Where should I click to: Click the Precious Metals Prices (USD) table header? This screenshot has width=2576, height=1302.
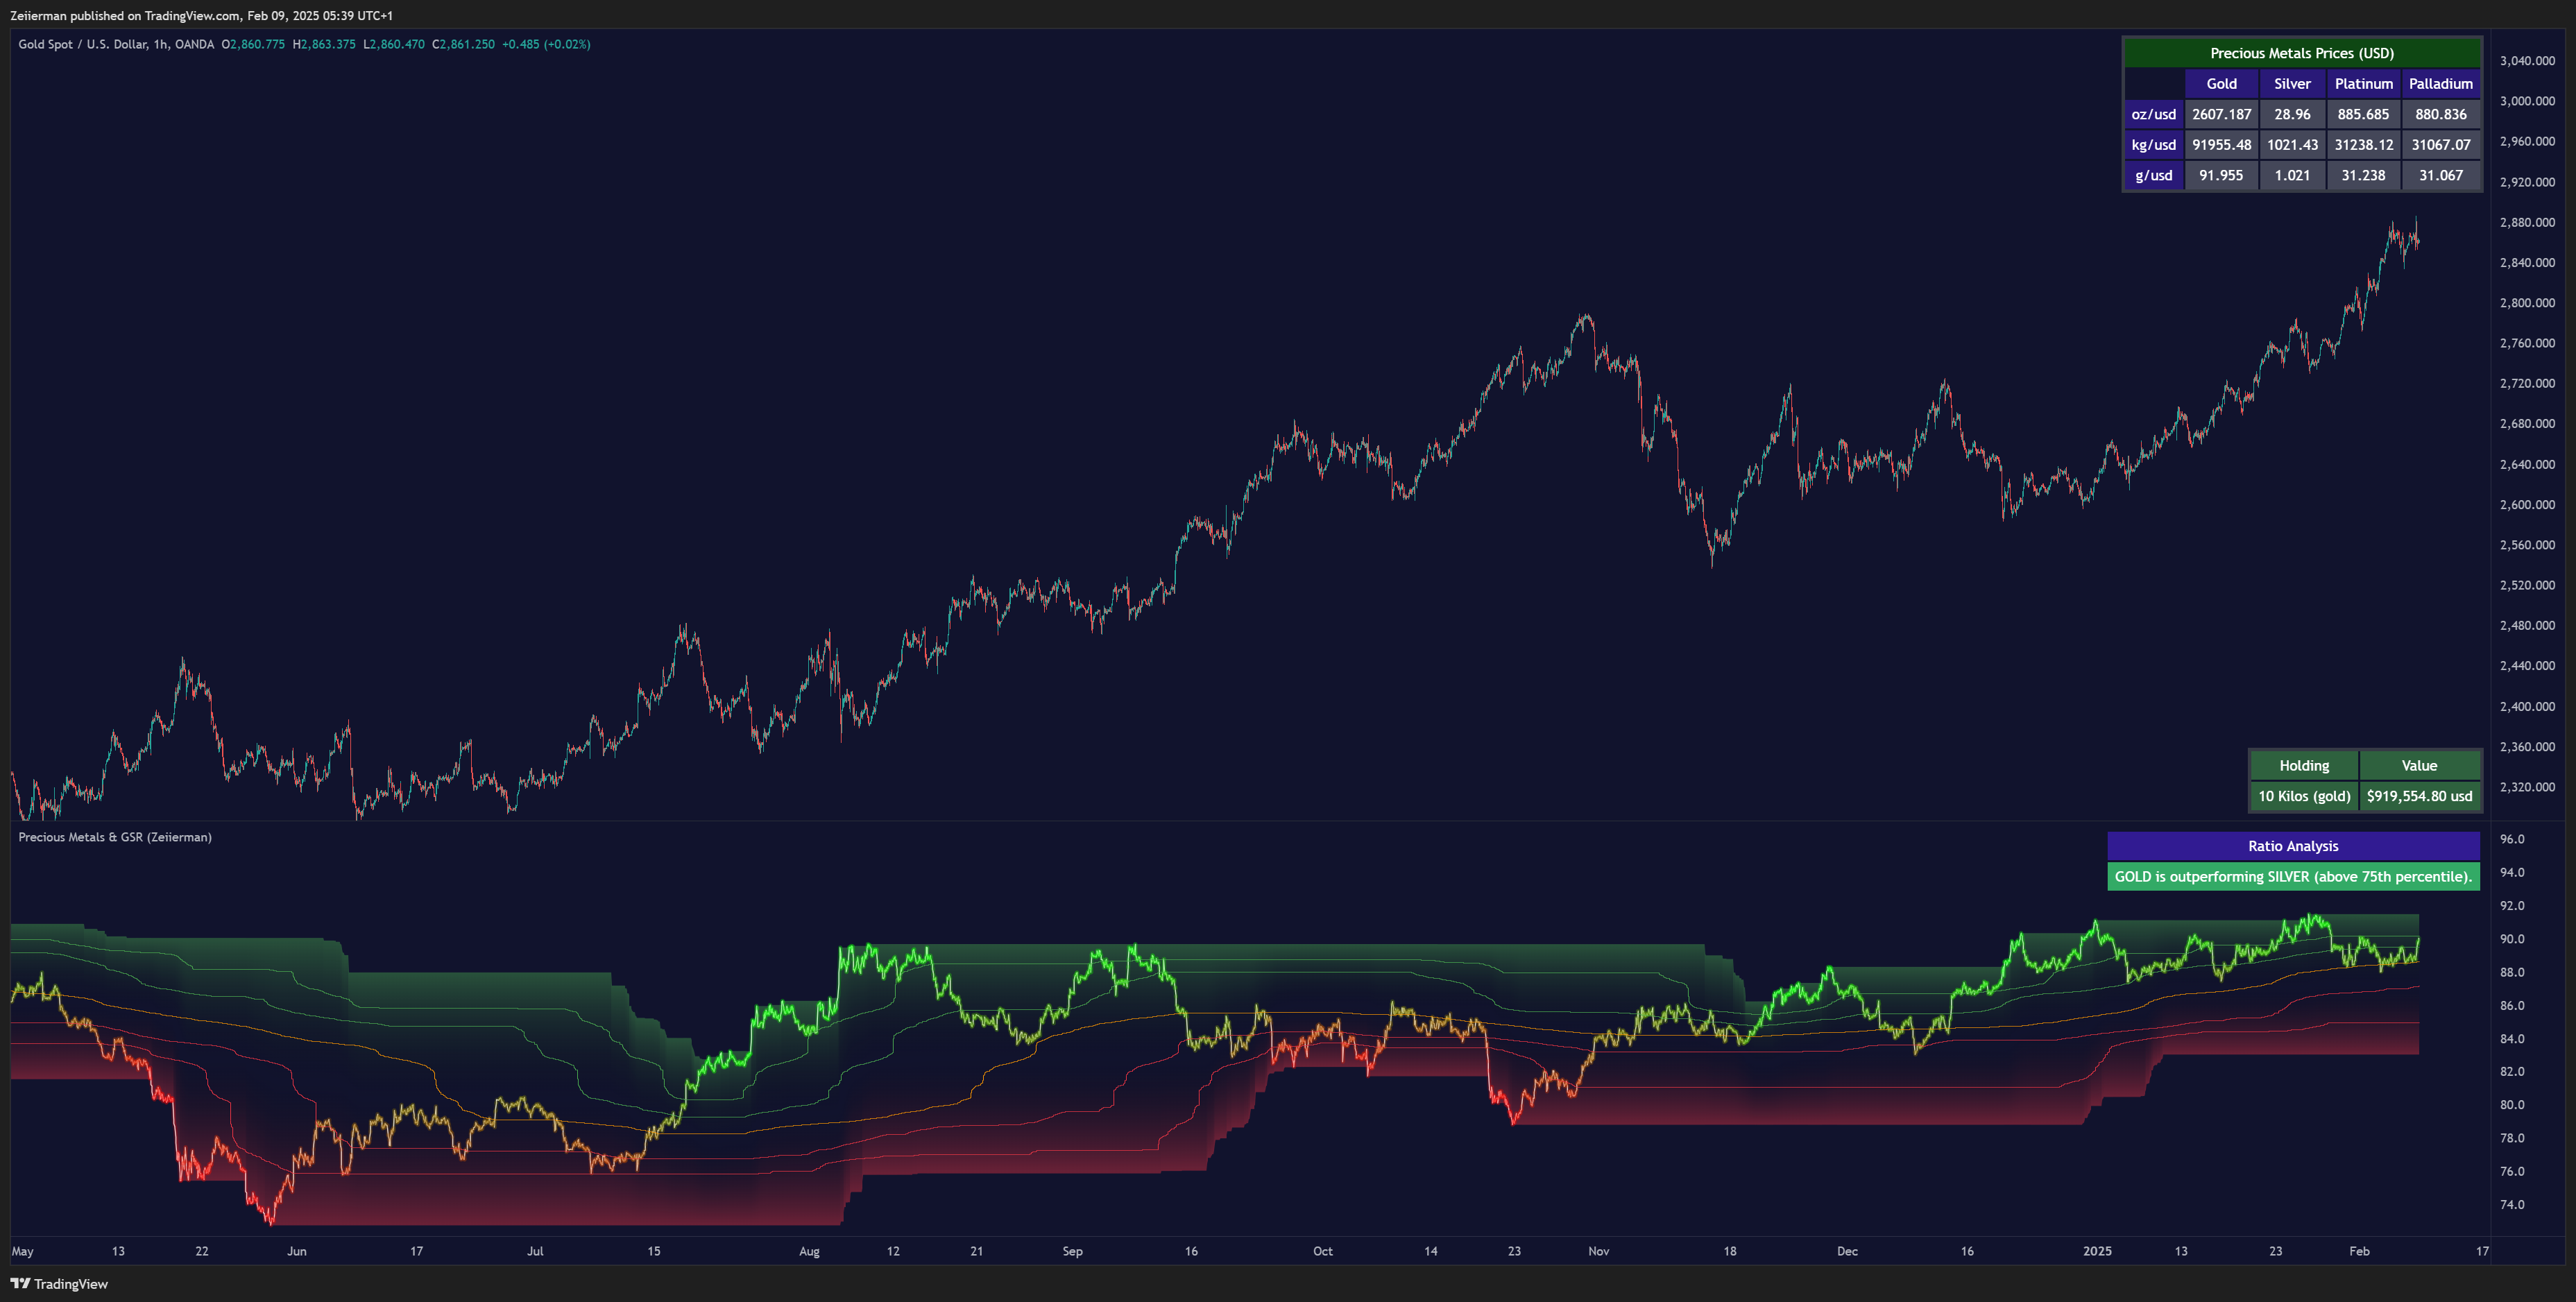coord(2302,53)
